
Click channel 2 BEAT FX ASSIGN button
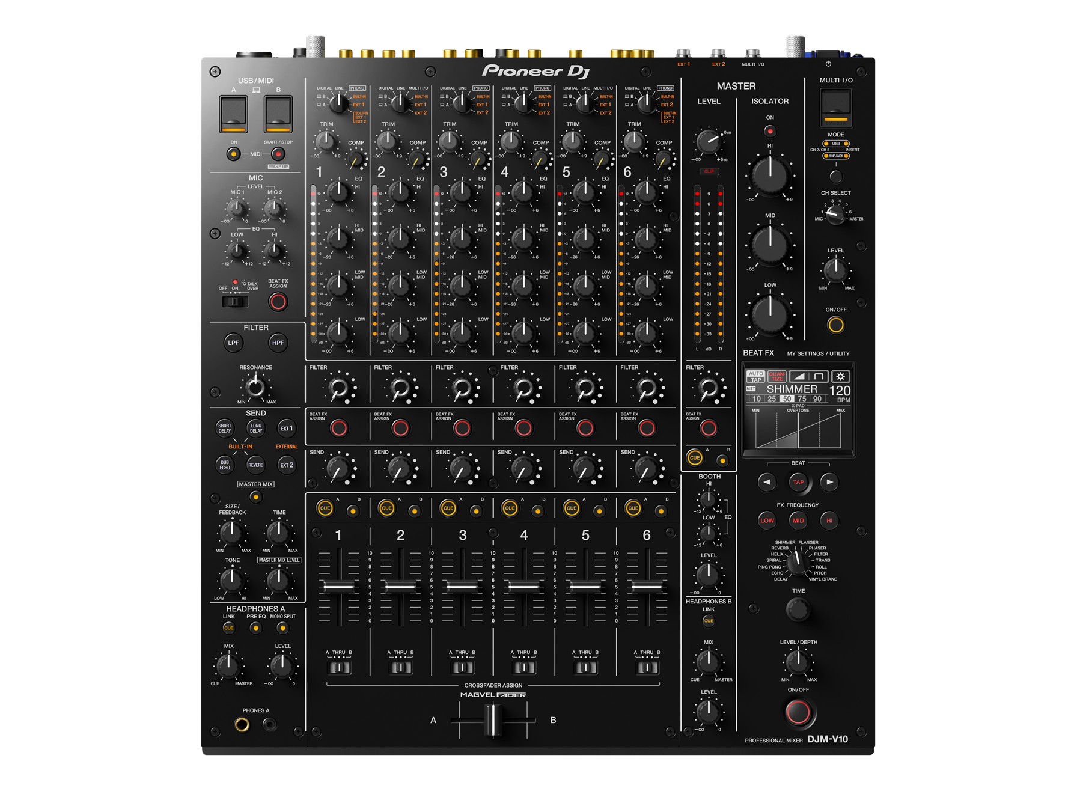[400, 428]
